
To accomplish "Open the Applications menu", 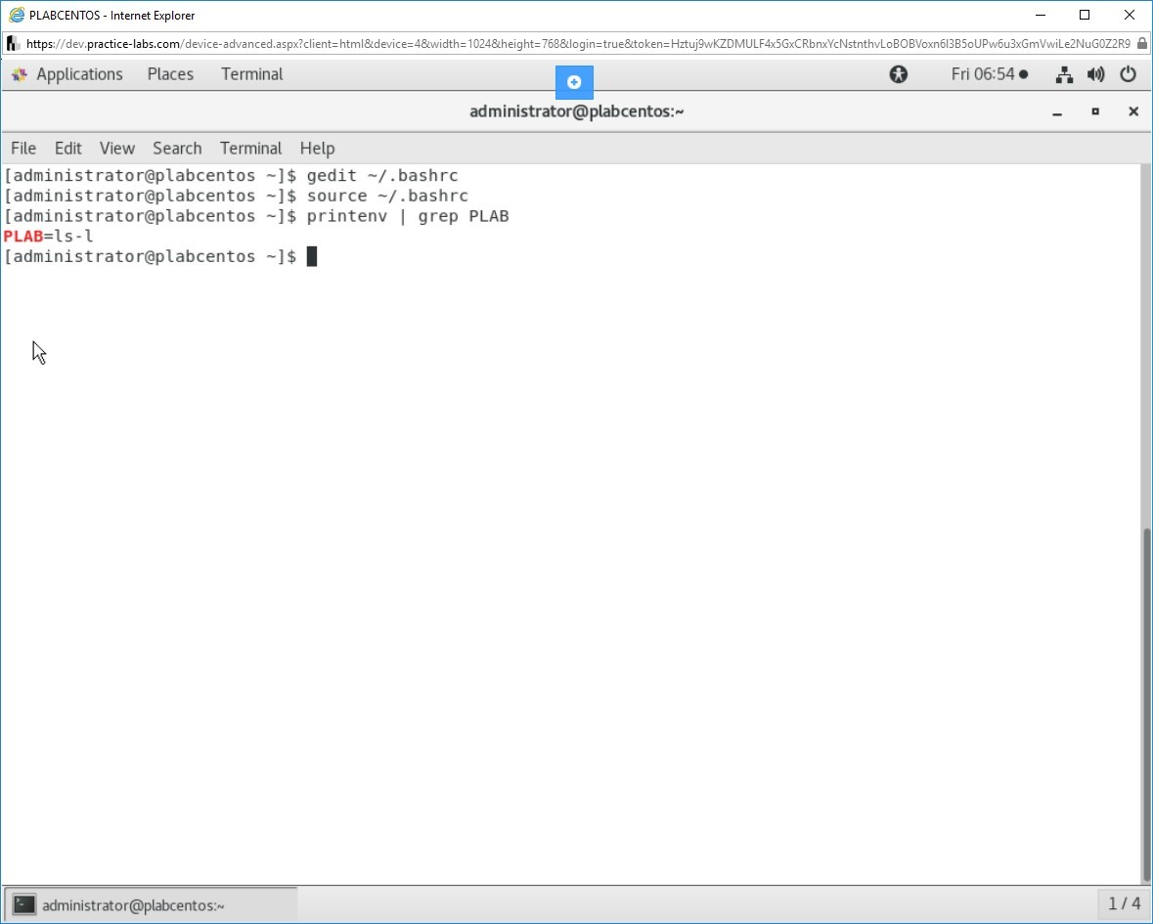I will [x=79, y=74].
